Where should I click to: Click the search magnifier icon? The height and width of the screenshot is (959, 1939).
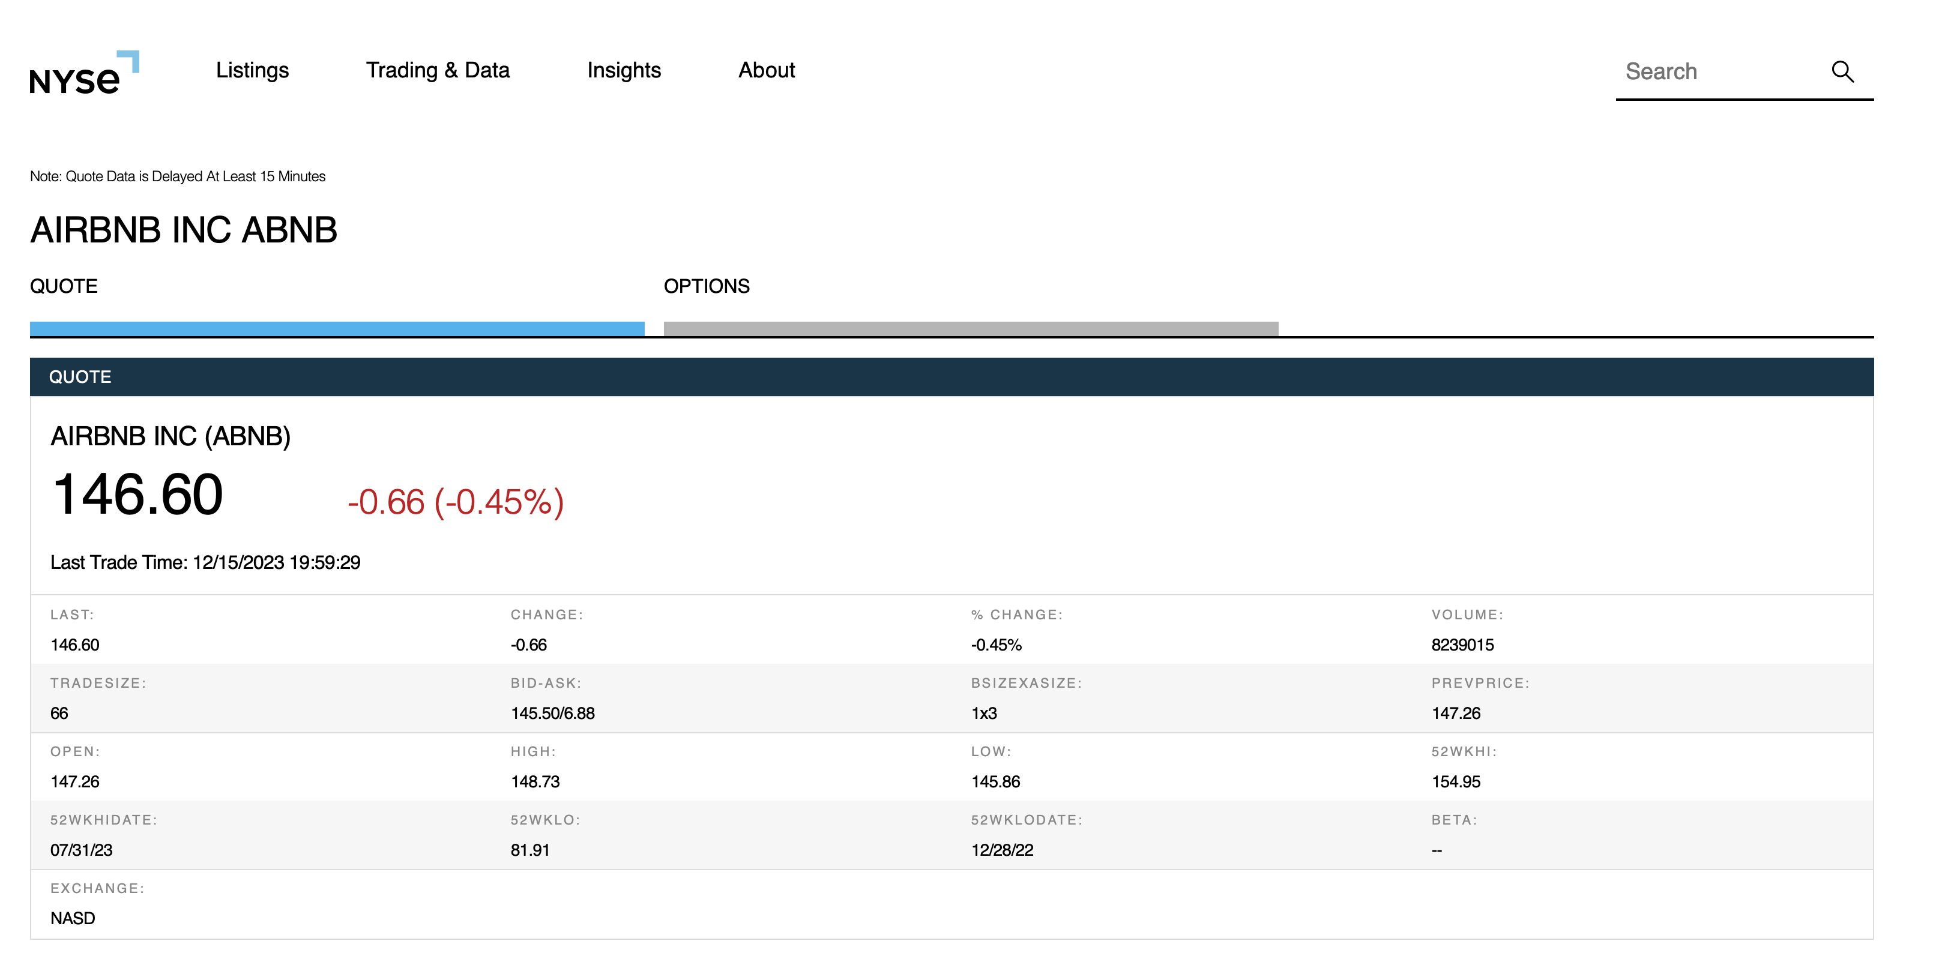coord(1841,71)
